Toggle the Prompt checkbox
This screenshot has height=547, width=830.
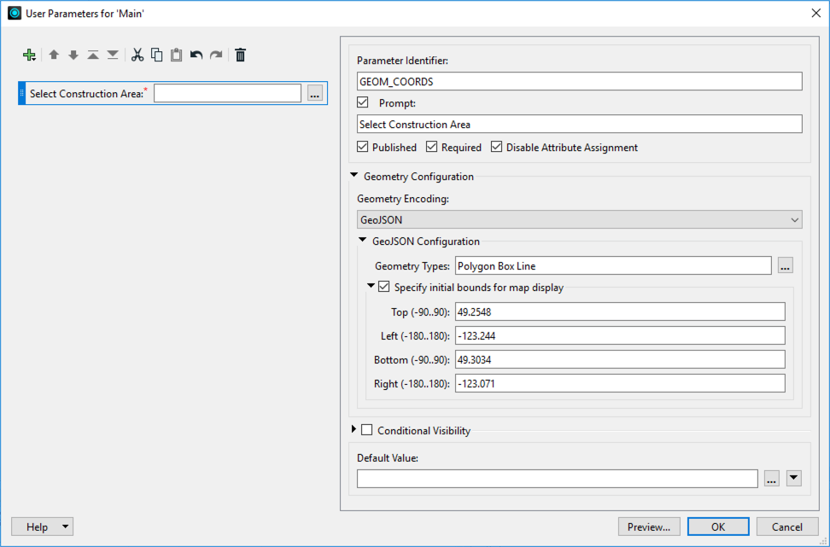click(363, 102)
